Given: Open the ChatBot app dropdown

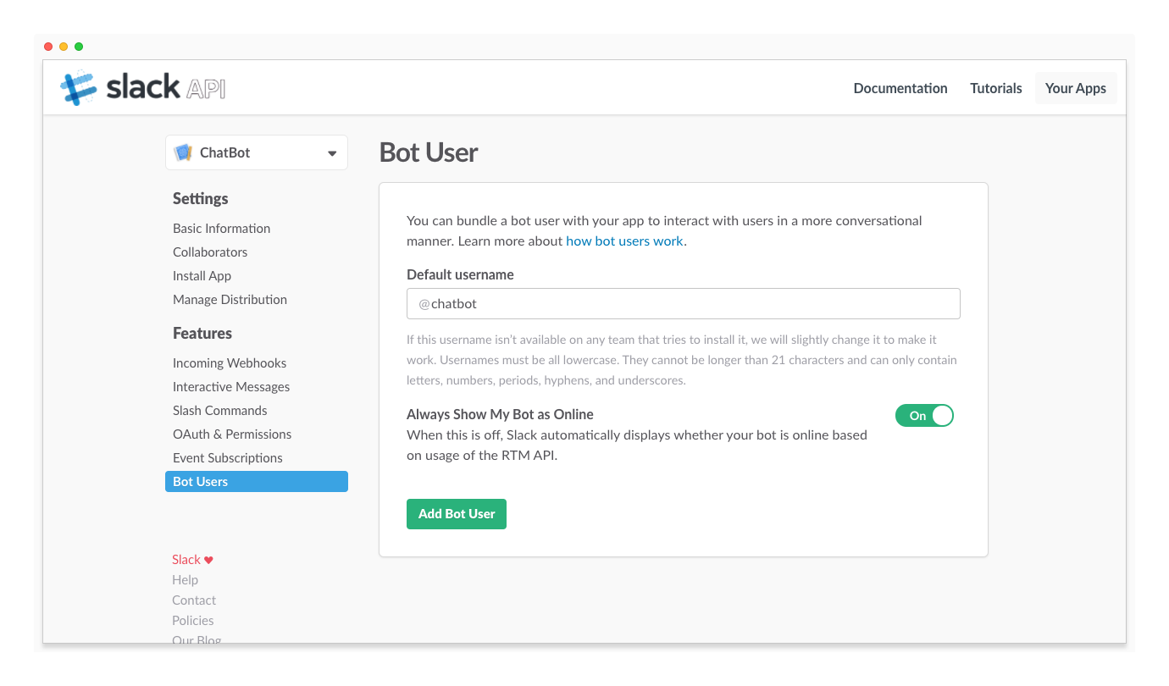Looking at the screenshot, I should [257, 152].
